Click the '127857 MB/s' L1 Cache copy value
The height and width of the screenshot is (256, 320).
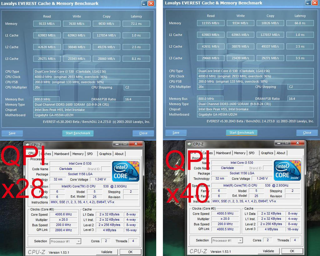click(270, 35)
